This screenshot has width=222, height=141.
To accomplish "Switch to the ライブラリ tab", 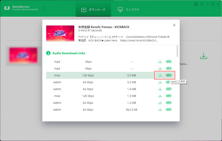I will click(128, 10).
